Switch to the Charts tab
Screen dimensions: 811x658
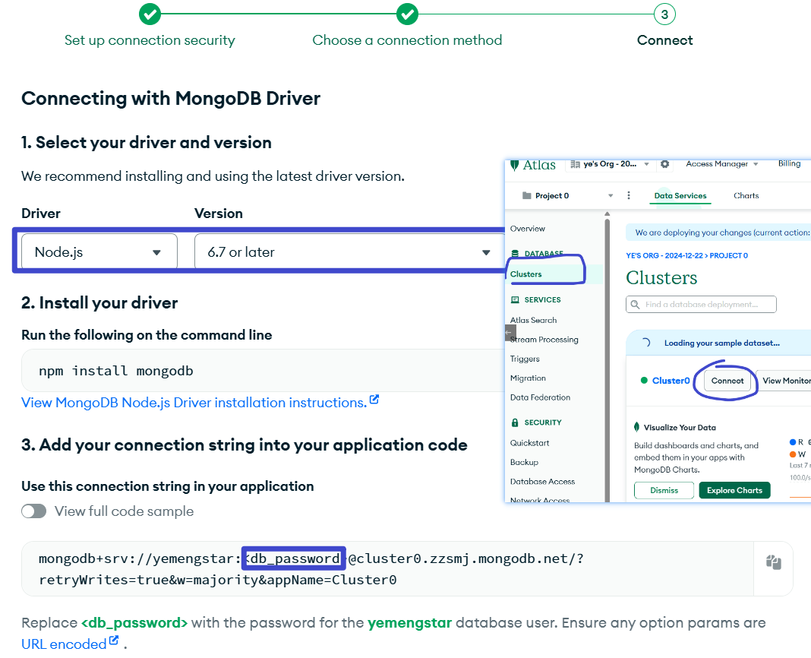[746, 195]
